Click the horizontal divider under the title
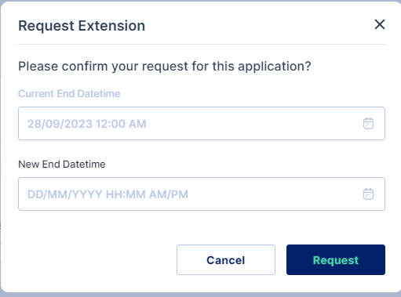 [x=202, y=44]
